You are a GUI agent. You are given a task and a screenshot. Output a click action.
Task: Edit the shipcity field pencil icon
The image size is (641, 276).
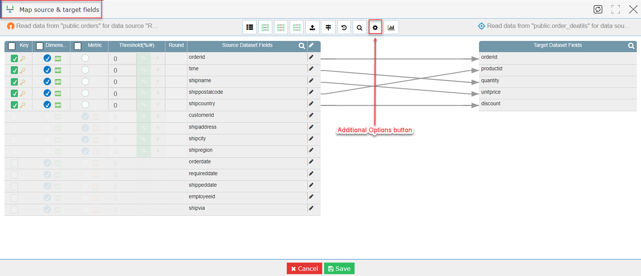click(311, 139)
